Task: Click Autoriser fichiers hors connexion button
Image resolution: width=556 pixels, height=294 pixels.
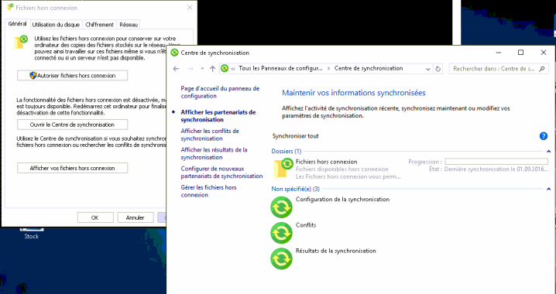Action: click(72, 76)
